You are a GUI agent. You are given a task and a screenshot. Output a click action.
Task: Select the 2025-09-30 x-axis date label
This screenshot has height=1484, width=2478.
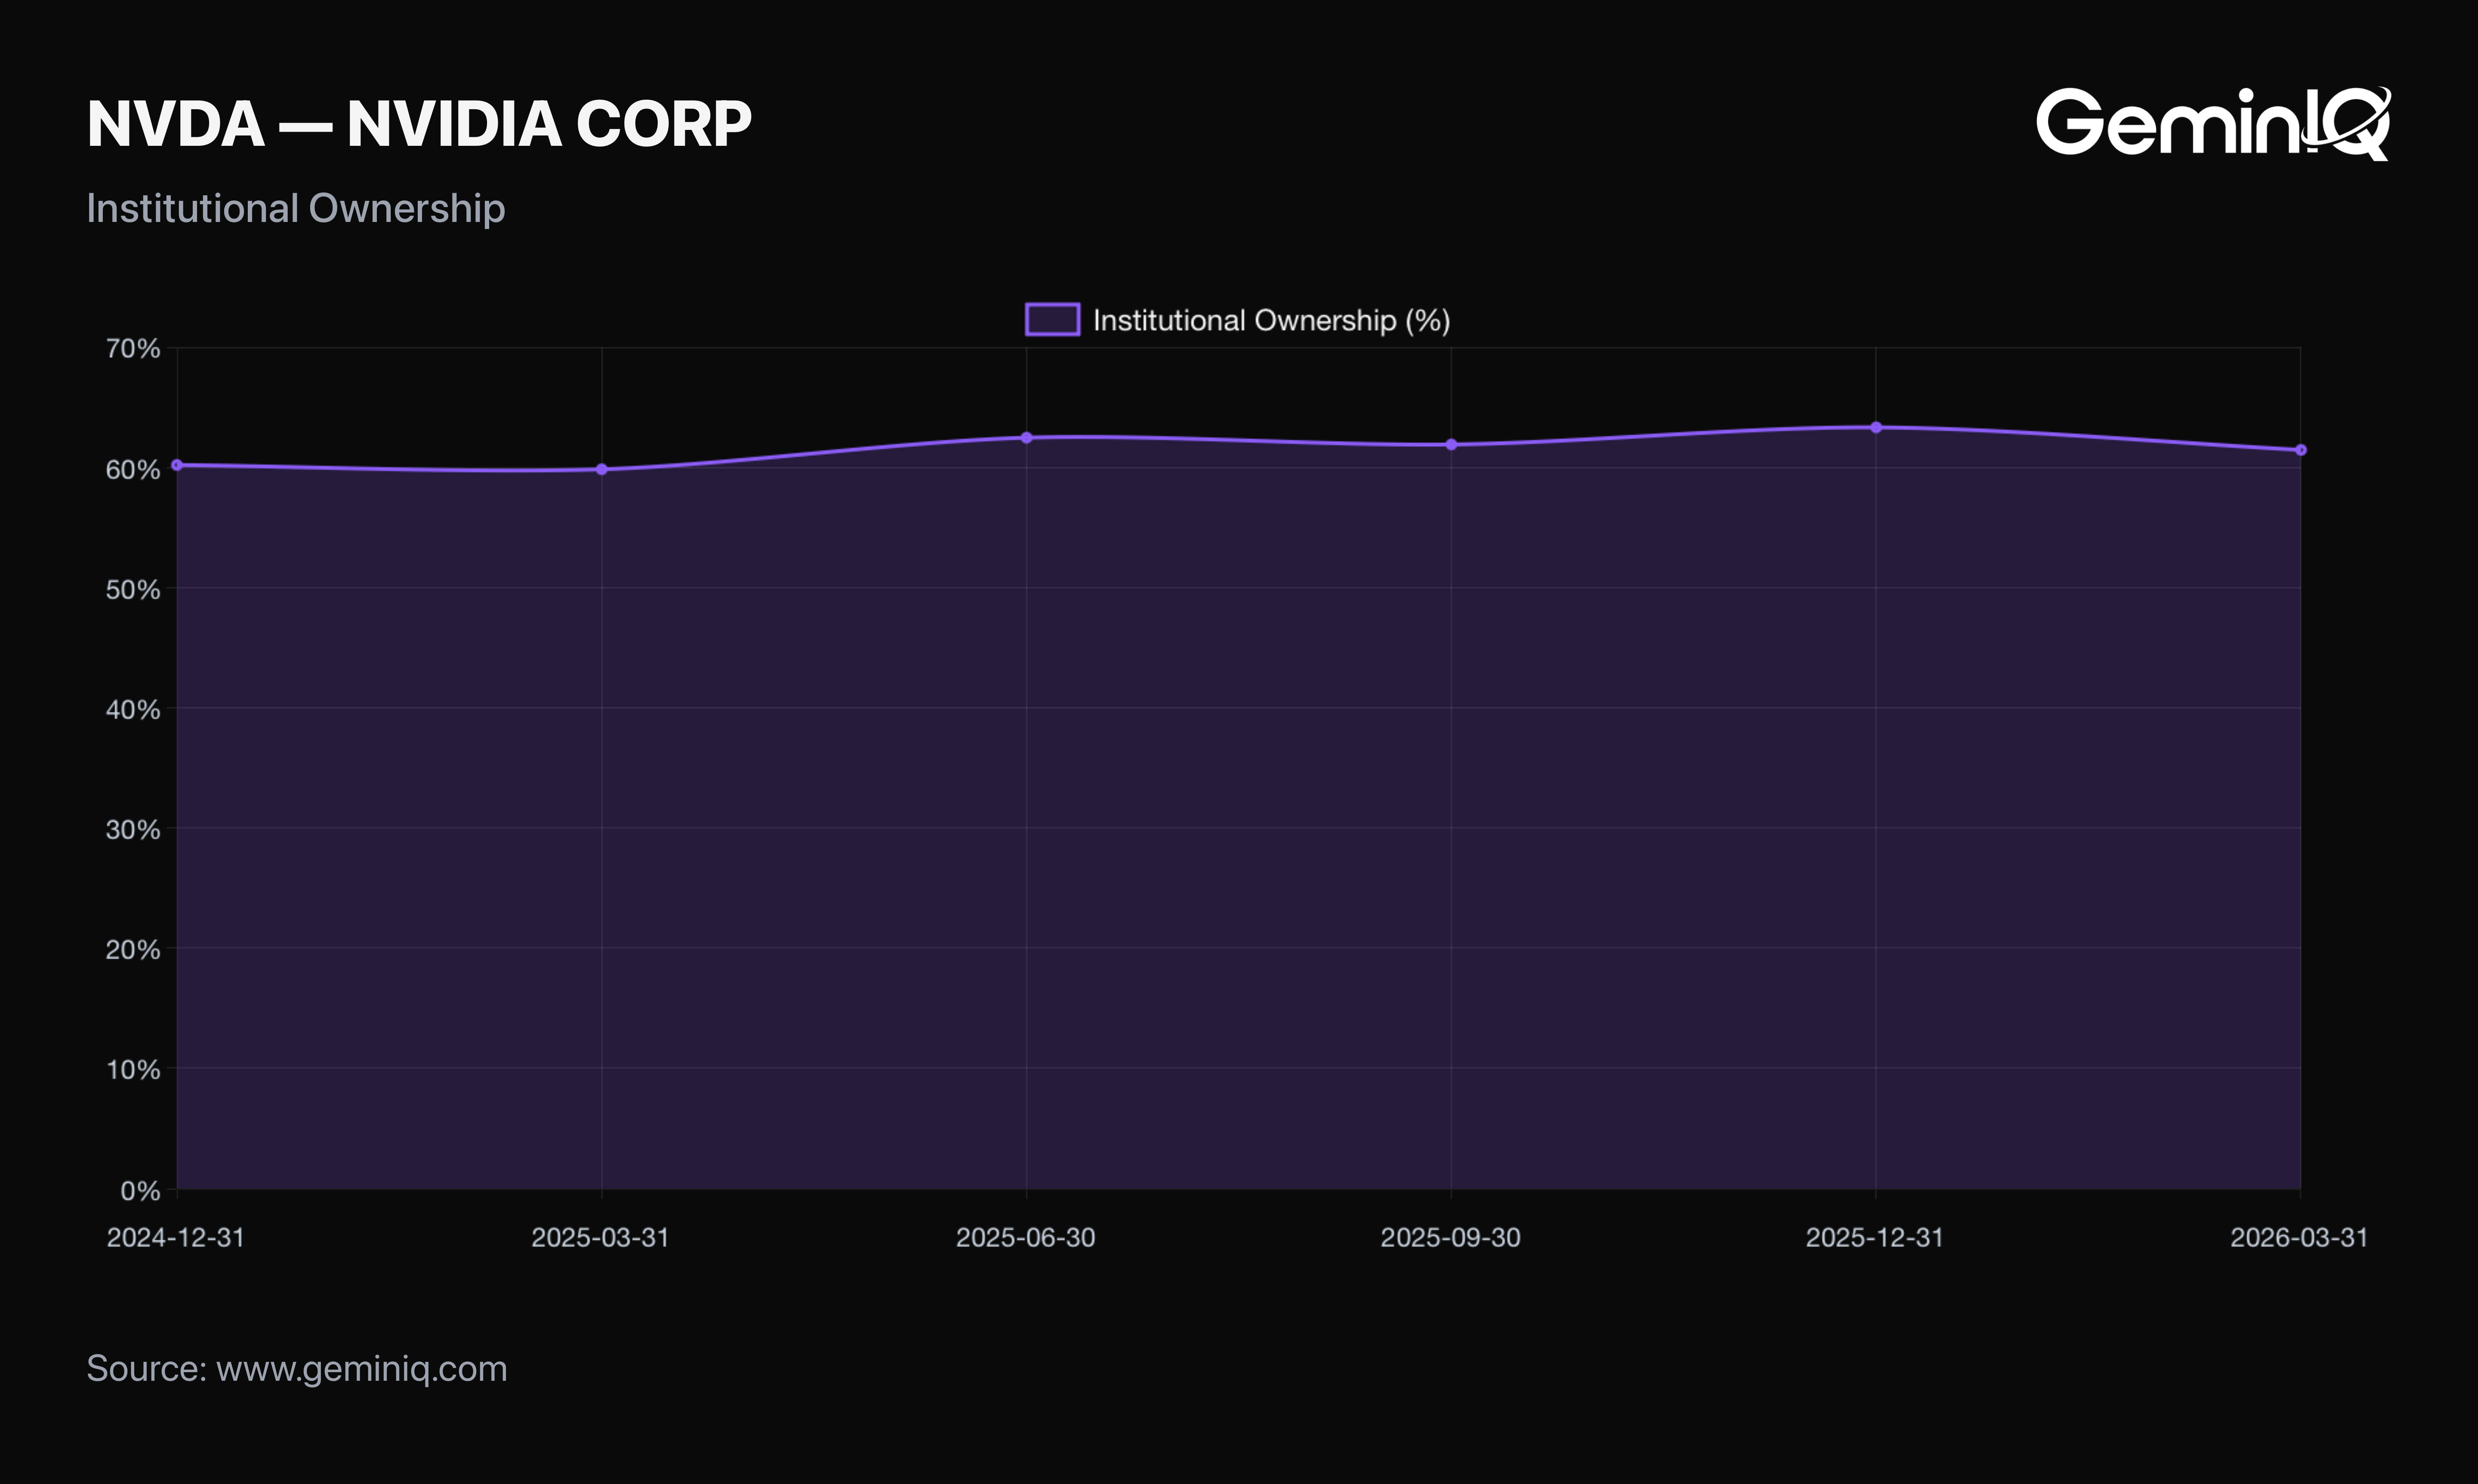pos(1451,1238)
